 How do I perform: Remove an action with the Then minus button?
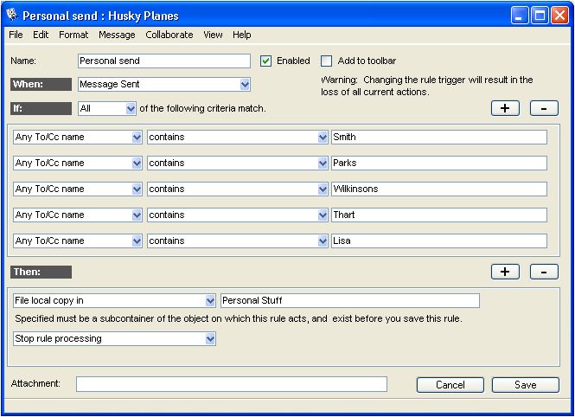544,272
